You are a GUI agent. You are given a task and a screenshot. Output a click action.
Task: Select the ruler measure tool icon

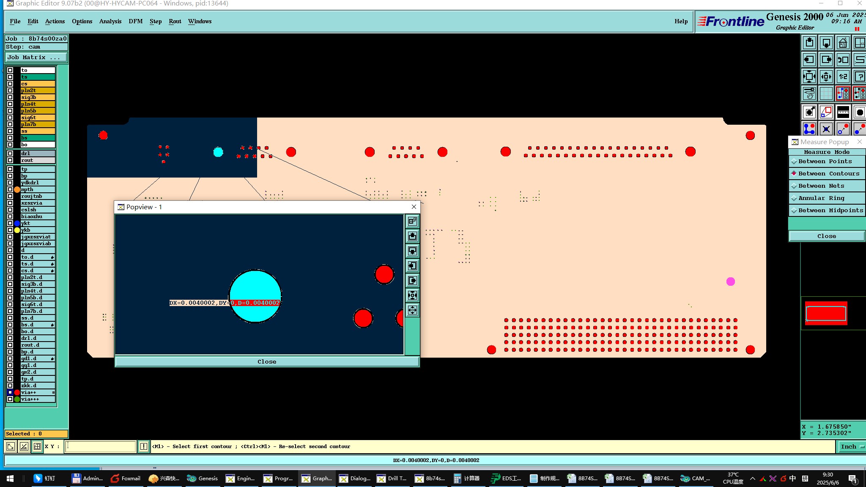click(843, 112)
